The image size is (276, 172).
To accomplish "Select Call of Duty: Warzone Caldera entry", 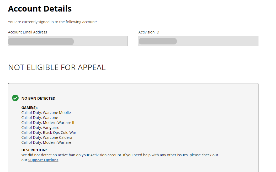I will coord(47,137).
